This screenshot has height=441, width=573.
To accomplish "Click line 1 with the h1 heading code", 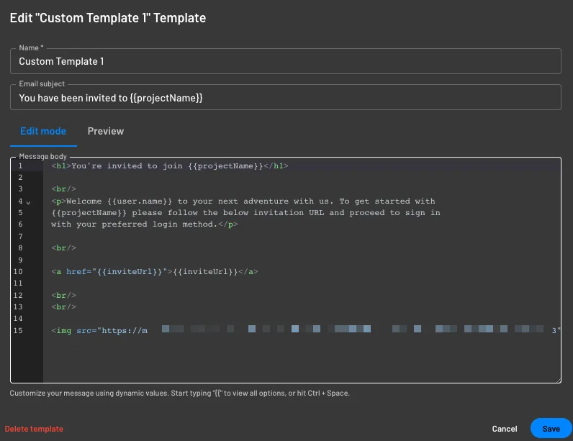I will pos(170,166).
